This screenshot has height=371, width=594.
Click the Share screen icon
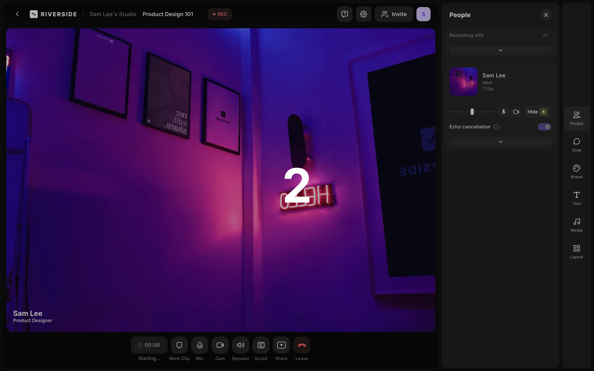pos(281,345)
